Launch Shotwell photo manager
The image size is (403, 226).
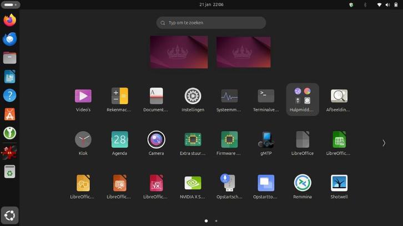339,183
